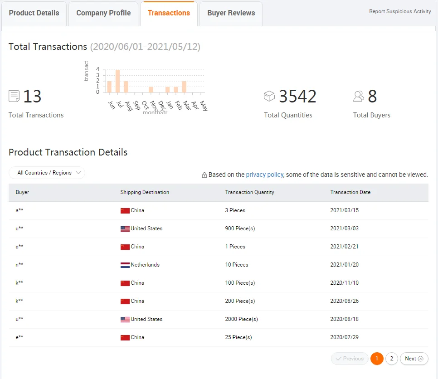The height and width of the screenshot is (379, 438).
Task: Click the Transaction Date column header
Action: 350,192
